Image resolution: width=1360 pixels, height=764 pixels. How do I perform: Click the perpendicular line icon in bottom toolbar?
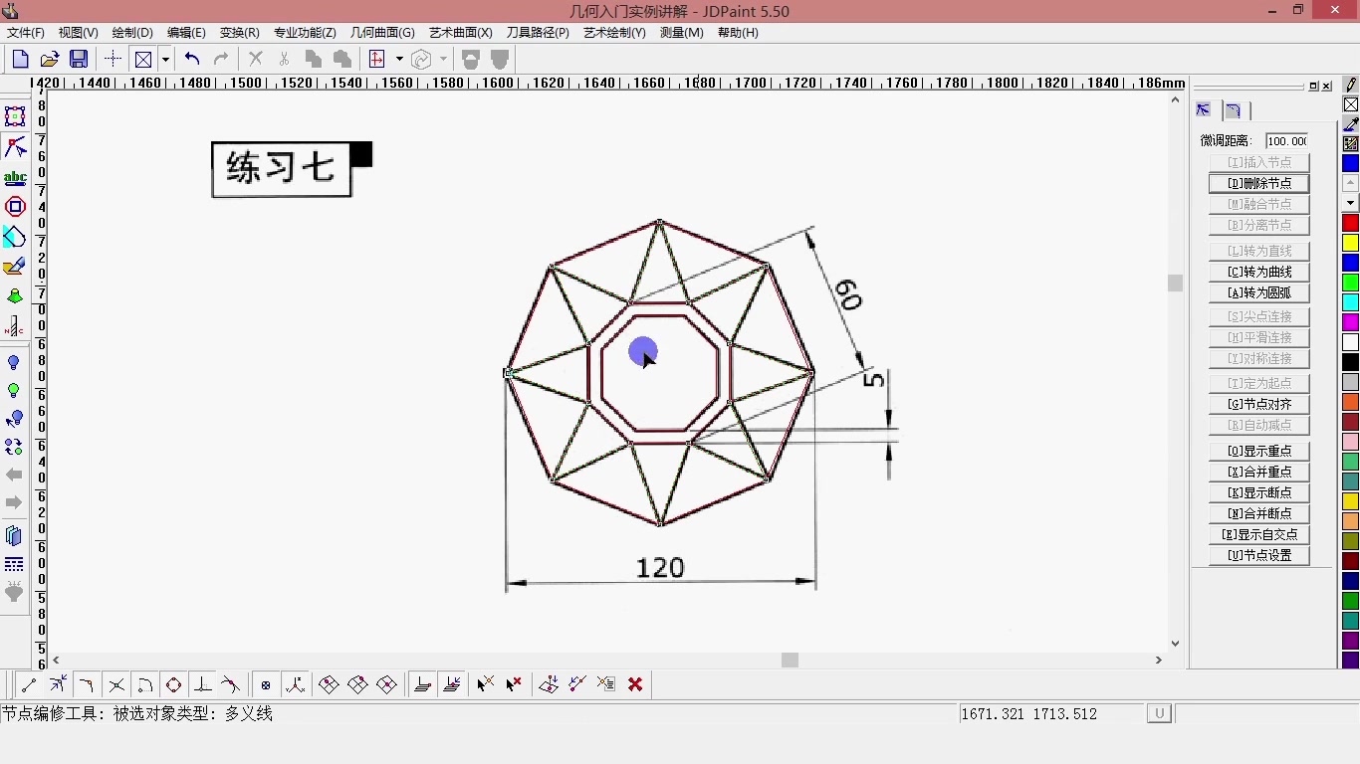pyautogui.click(x=202, y=684)
